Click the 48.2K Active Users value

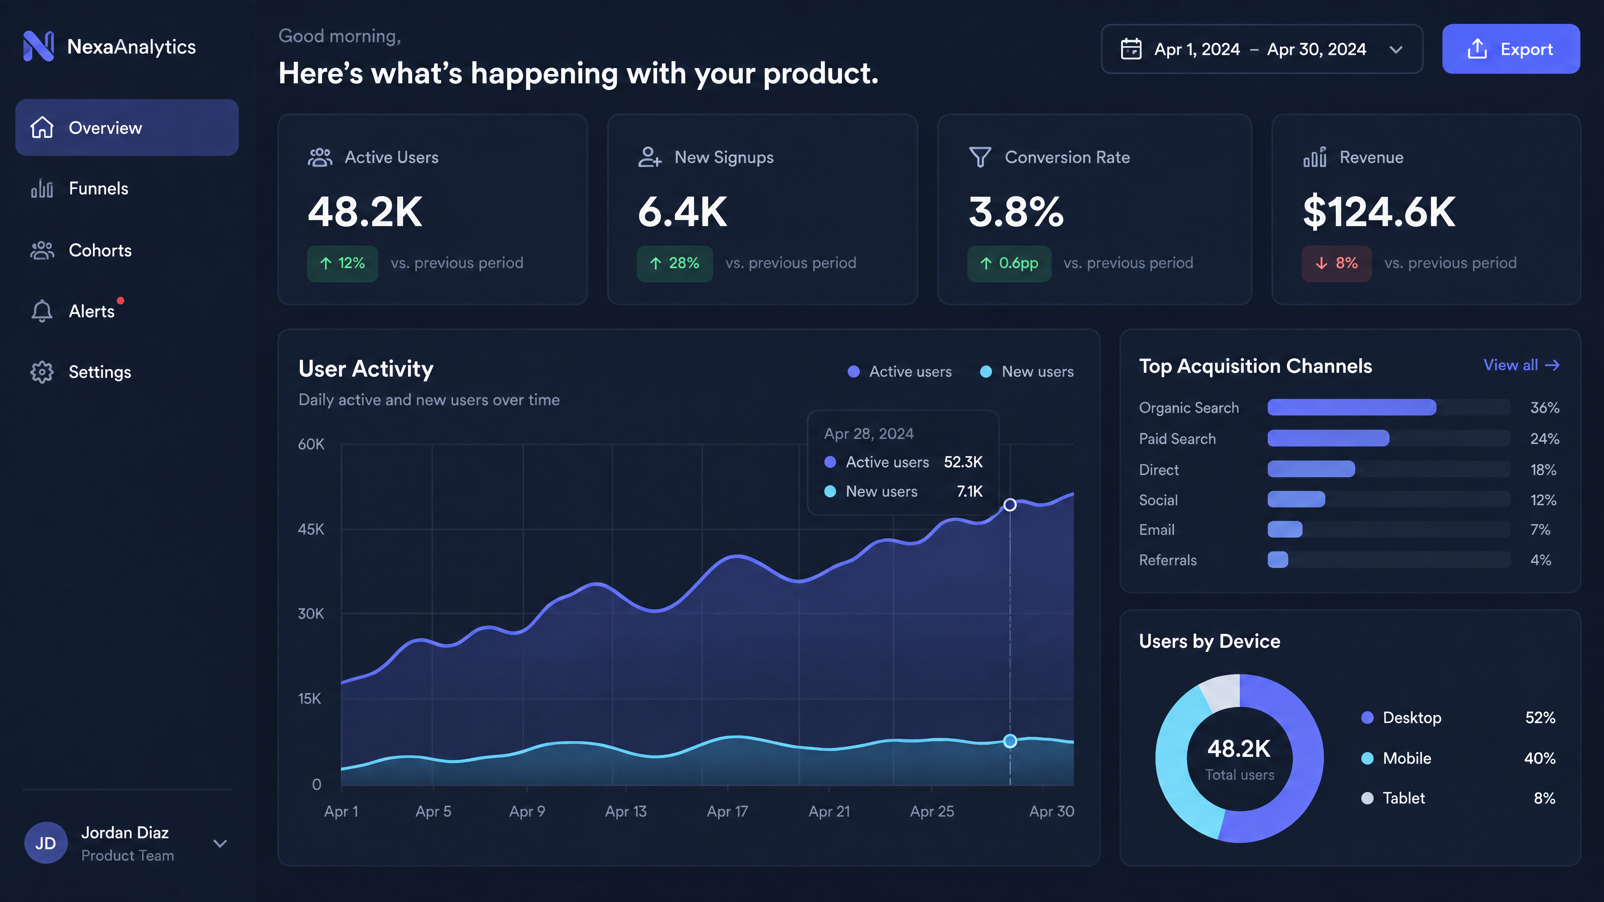(365, 212)
